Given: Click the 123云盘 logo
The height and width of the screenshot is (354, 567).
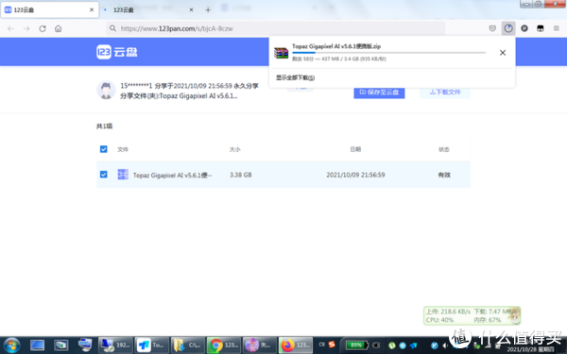Looking at the screenshot, I should 117,52.
